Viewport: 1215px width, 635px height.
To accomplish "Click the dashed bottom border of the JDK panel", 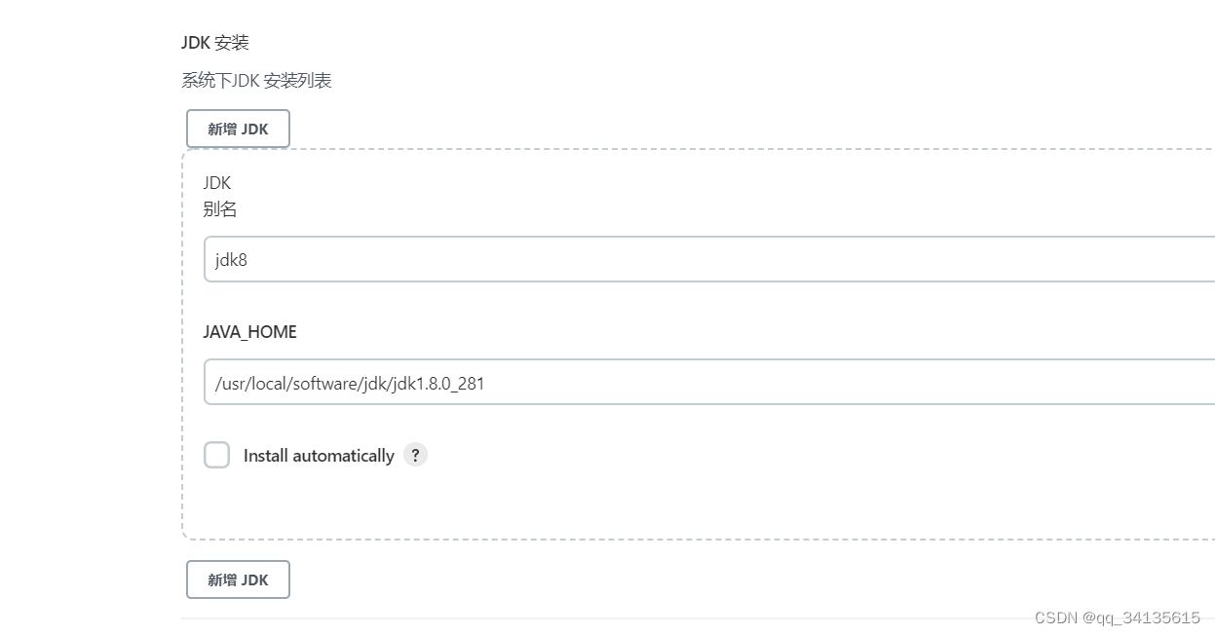I will pos(682,539).
